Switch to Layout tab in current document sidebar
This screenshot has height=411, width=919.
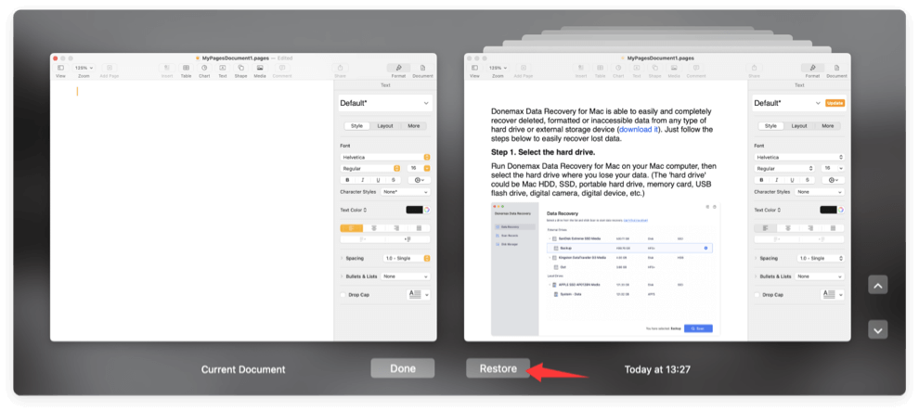click(x=385, y=126)
